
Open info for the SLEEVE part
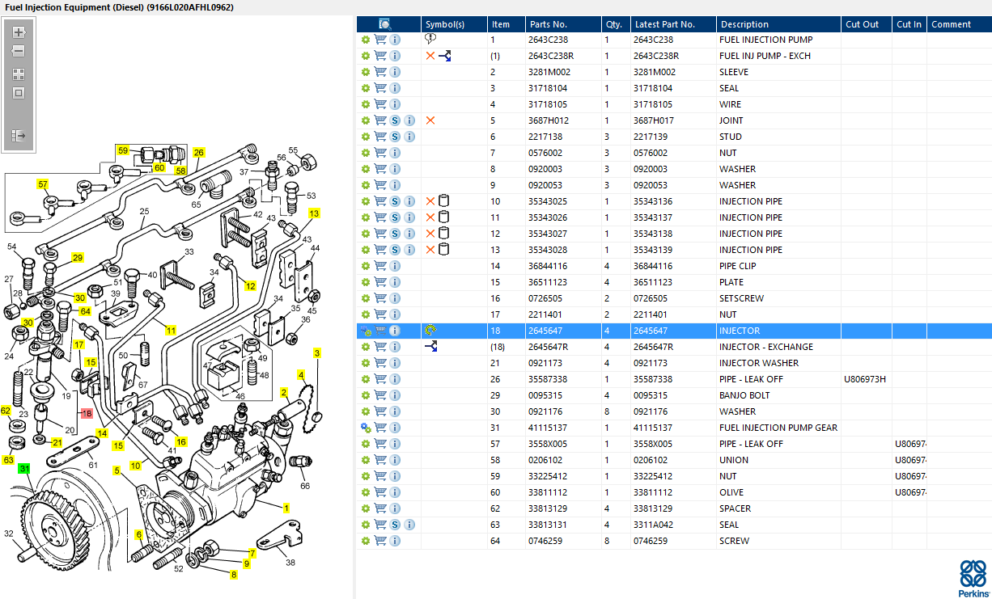pos(395,72)
